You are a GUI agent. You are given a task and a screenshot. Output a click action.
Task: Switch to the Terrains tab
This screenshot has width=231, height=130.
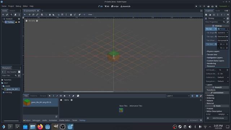[43, 96]
